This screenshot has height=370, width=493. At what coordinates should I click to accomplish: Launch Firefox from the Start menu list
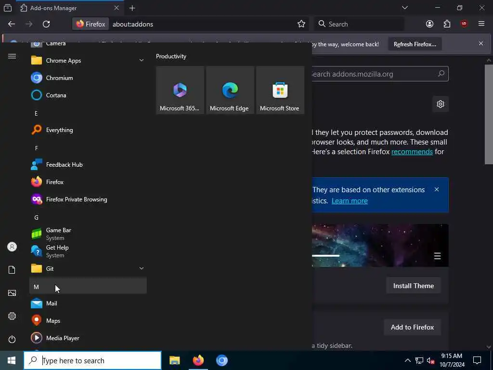[88, 182]
